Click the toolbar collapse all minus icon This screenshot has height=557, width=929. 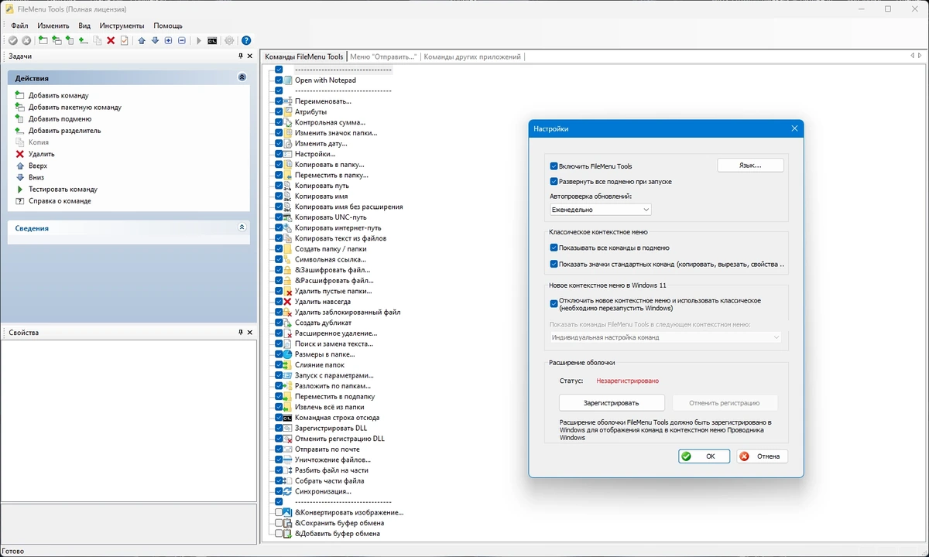pos(182,40)
